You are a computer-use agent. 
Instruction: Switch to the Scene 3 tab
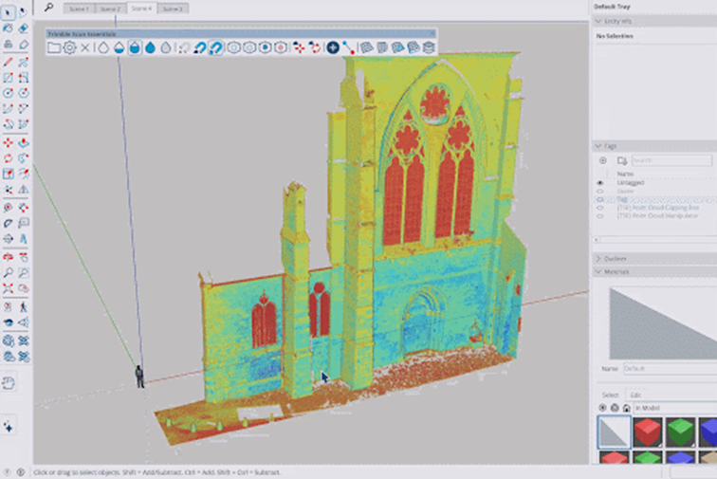coord(172,8)
